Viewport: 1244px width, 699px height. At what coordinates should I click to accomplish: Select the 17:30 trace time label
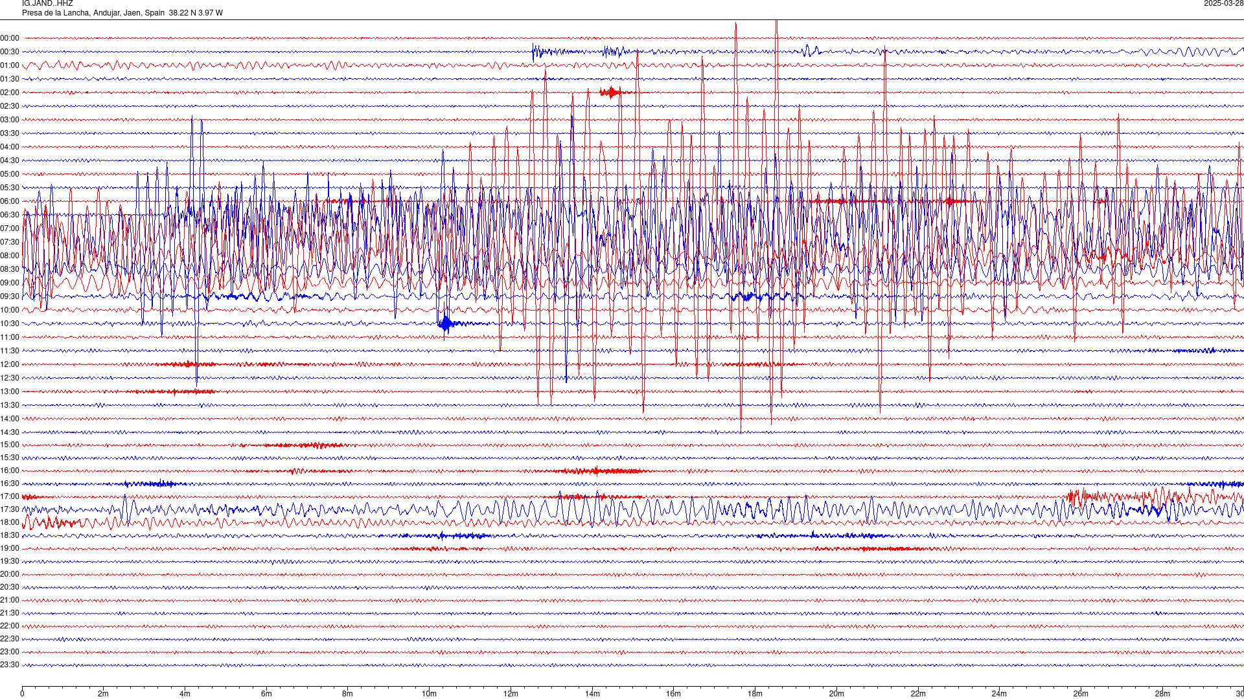tap(10, 509)
